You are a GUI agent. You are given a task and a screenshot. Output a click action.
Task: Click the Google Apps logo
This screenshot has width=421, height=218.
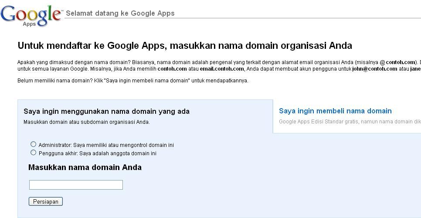coord(31,16)
